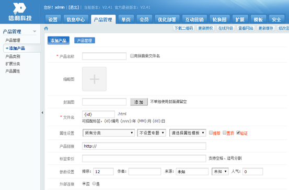Click the 退出 logout link
The height and width of the screenshot is (190, 289).
pyautogui.click(x=74, y=7)
